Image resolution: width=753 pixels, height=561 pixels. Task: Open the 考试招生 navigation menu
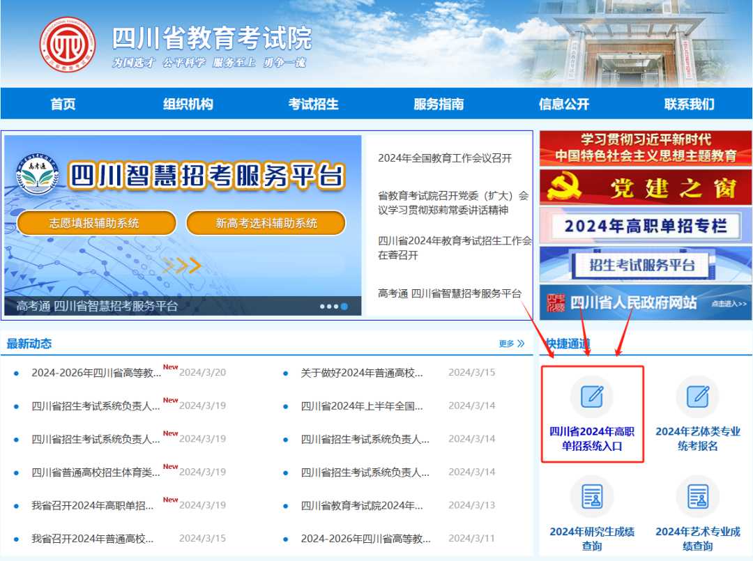click(x=313, y=104)
